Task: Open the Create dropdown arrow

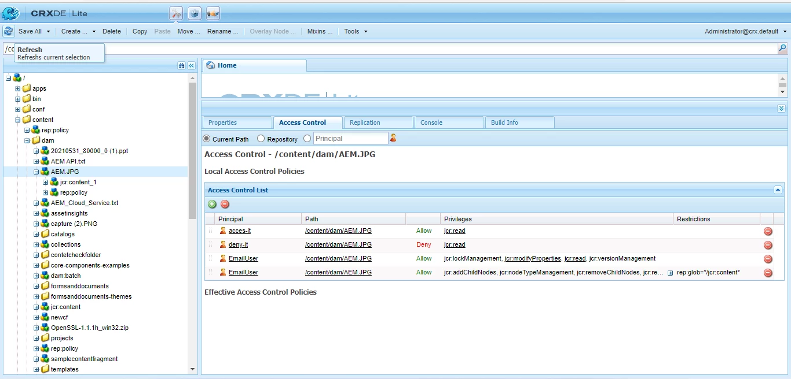Action: pos(94,31)
